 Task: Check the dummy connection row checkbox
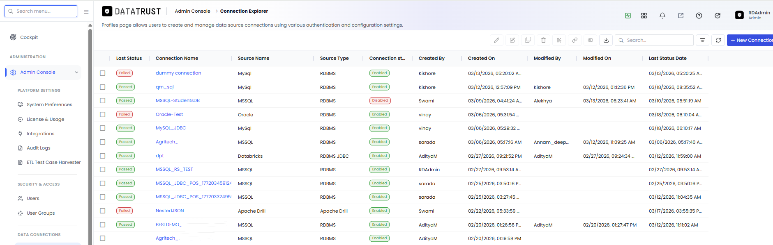click(x=103, y=73)
